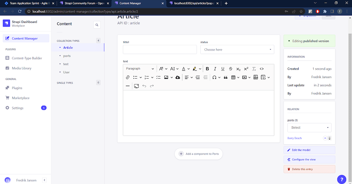This screenshot has height=184, width=352.
Task: Click the tittel input field
Action: click(160, 49)
